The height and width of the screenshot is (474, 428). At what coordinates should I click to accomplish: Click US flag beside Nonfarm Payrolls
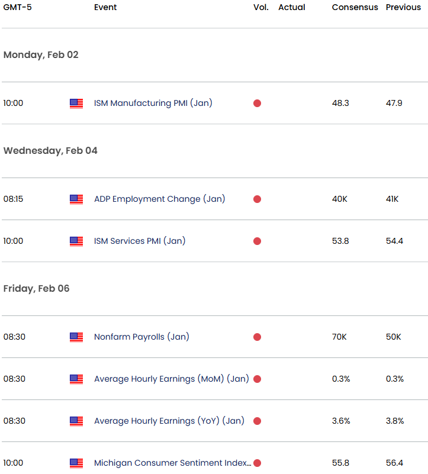76,337
